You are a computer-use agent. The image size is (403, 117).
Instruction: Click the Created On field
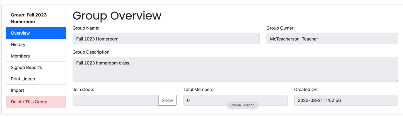(x=346, y=100)
